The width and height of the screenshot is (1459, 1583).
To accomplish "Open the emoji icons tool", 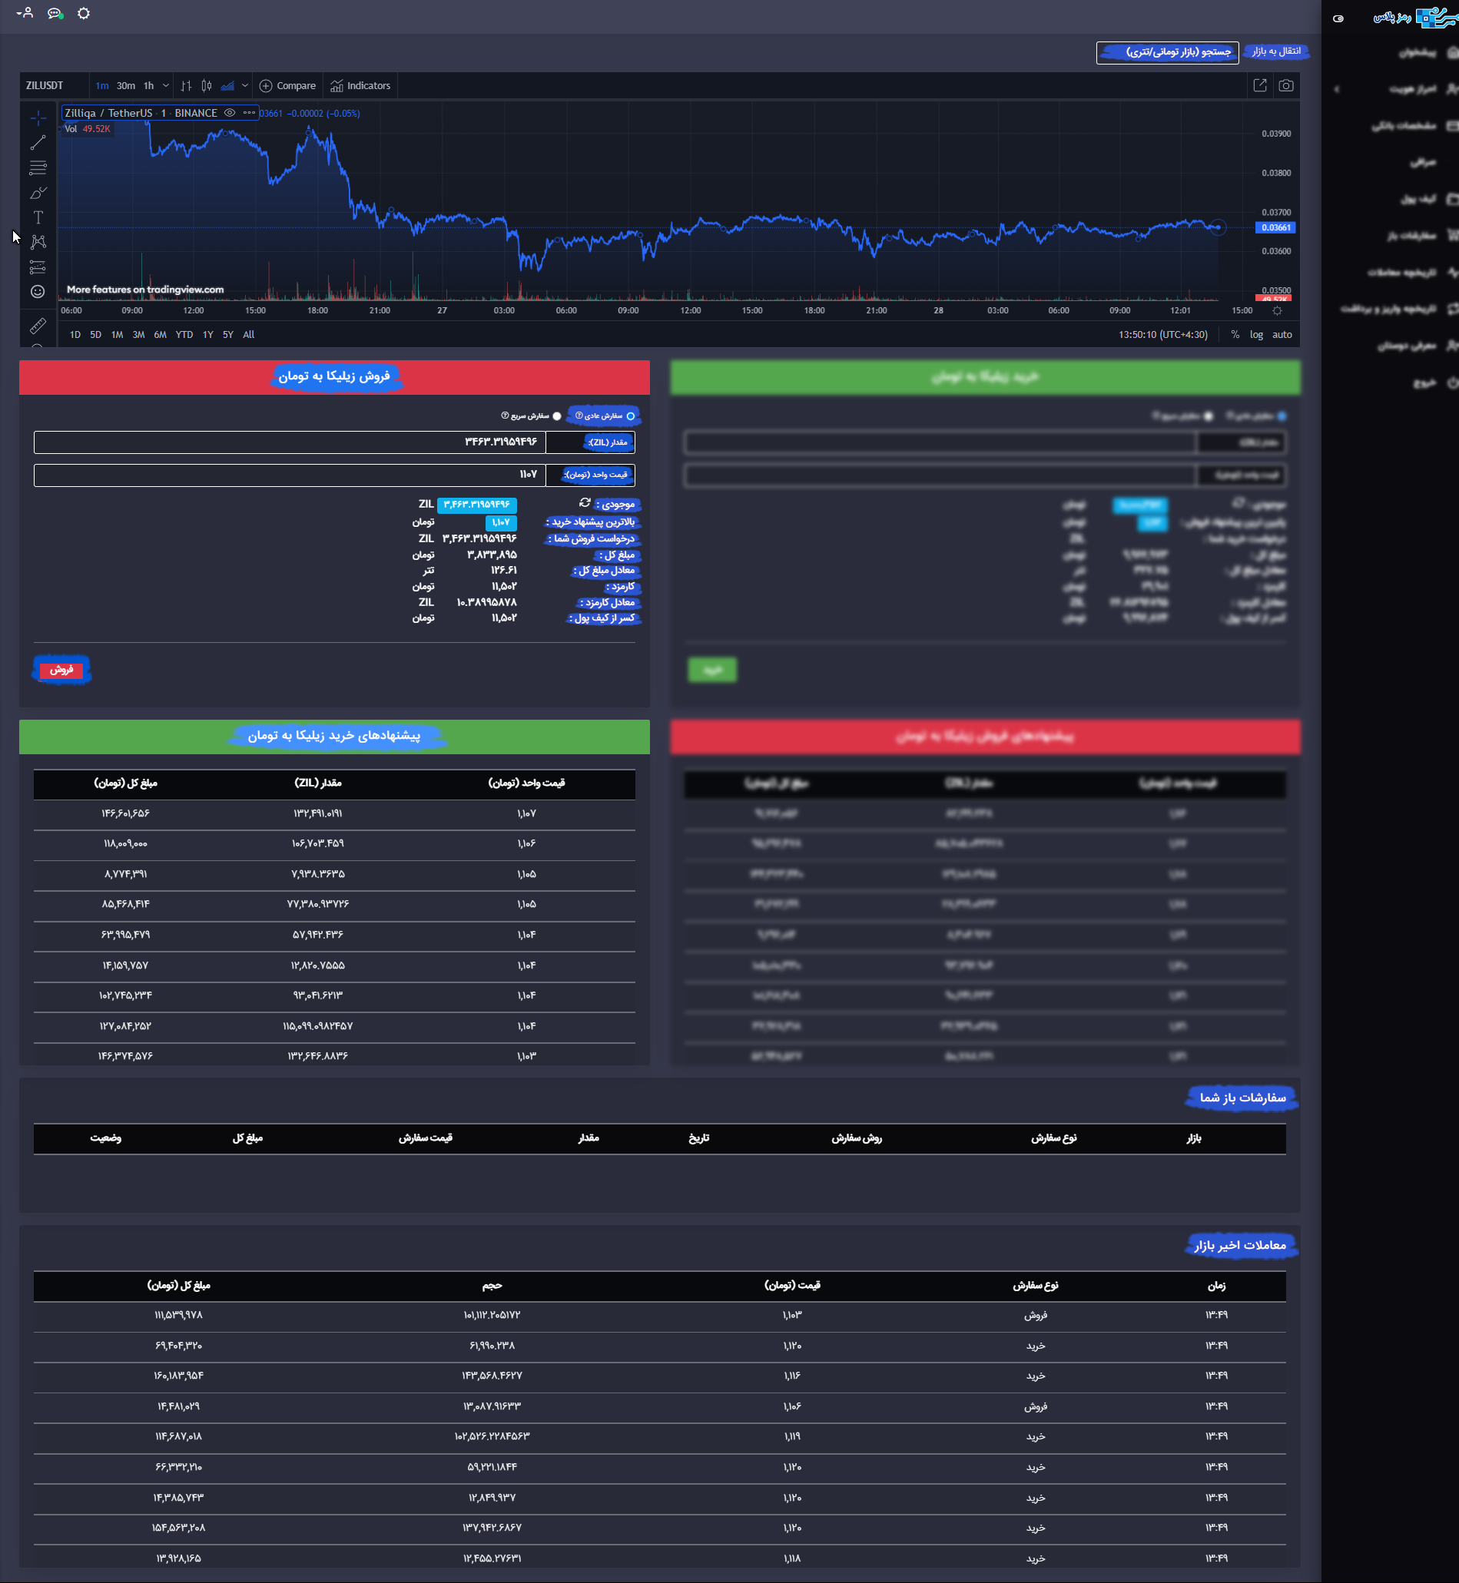I will pos(38,291).
